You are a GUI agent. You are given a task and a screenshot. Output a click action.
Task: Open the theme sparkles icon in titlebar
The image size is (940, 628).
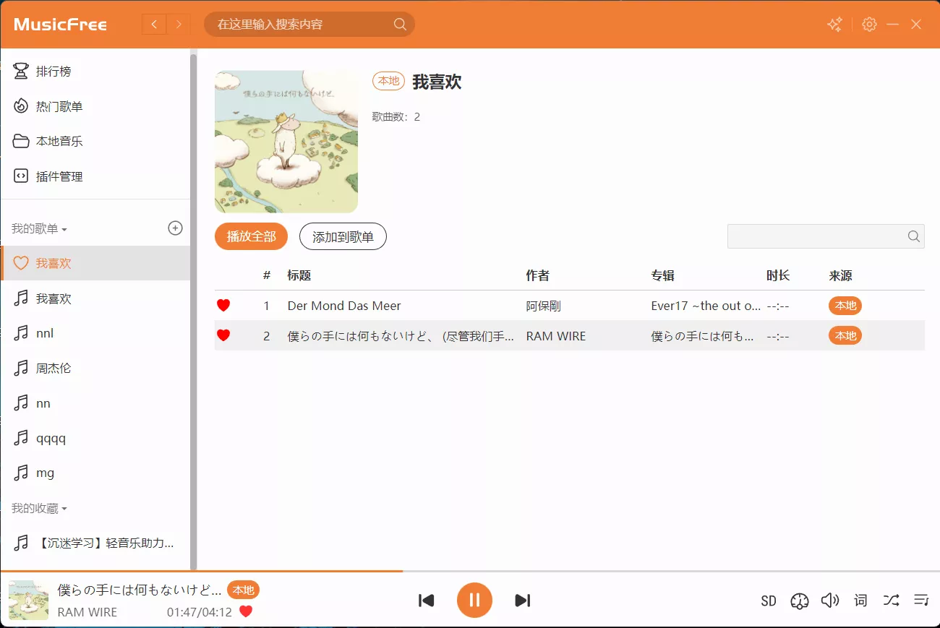tap(834, 24)
